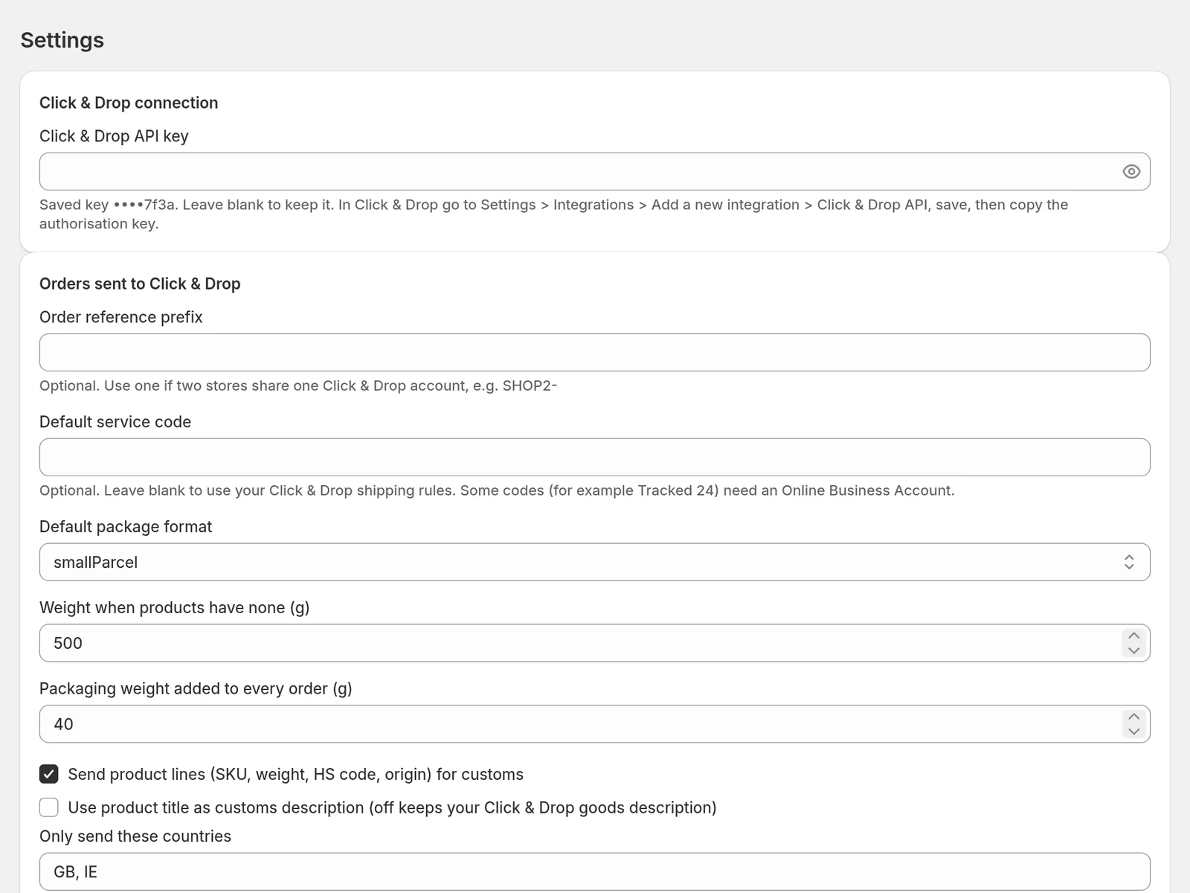This screenshot has height=893, width=1190.
Task: Click the hint about Tracked 24 codes
Action: click(x=497, y=491)
